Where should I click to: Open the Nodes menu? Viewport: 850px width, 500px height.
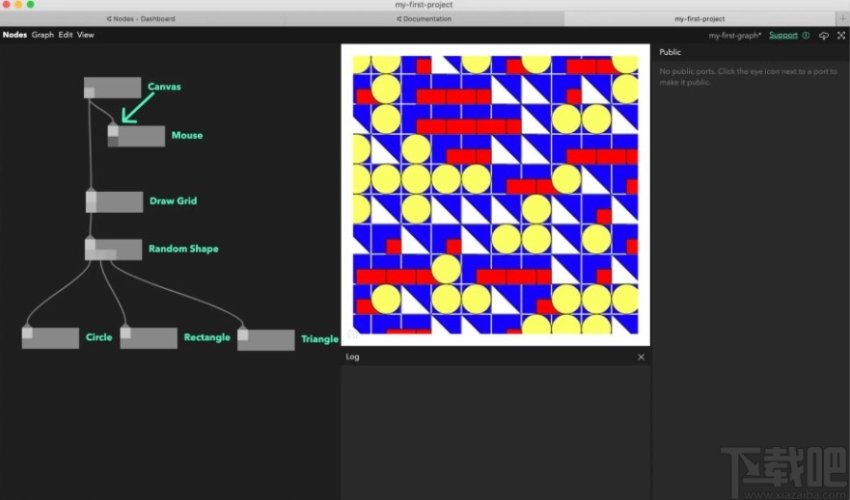[14, 35]
